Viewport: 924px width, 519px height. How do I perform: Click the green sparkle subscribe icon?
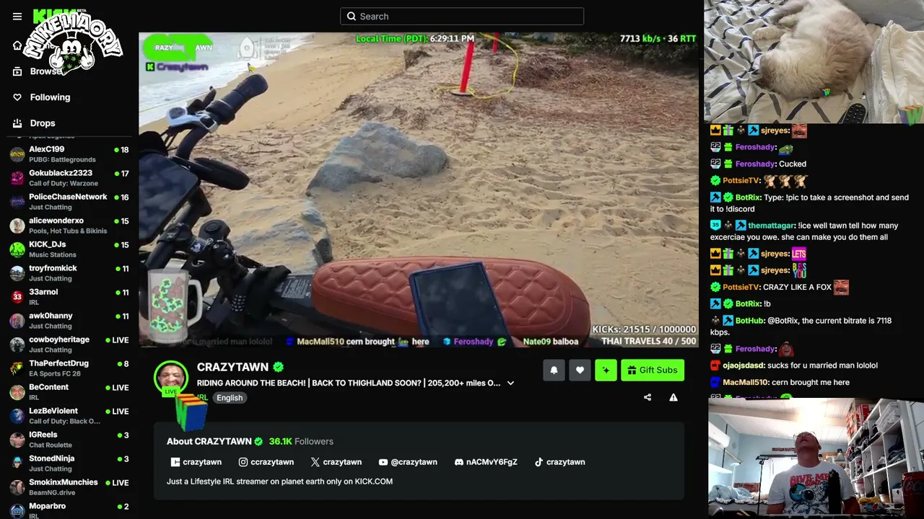(606, 371)
